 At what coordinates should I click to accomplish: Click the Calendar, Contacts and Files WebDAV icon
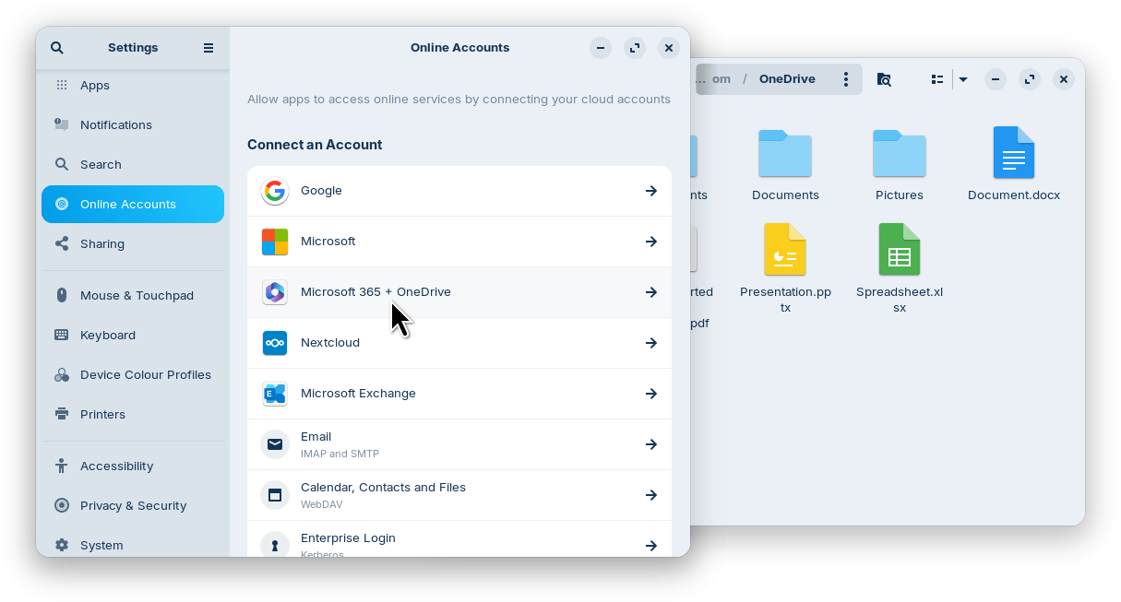[x=275, y=495]
